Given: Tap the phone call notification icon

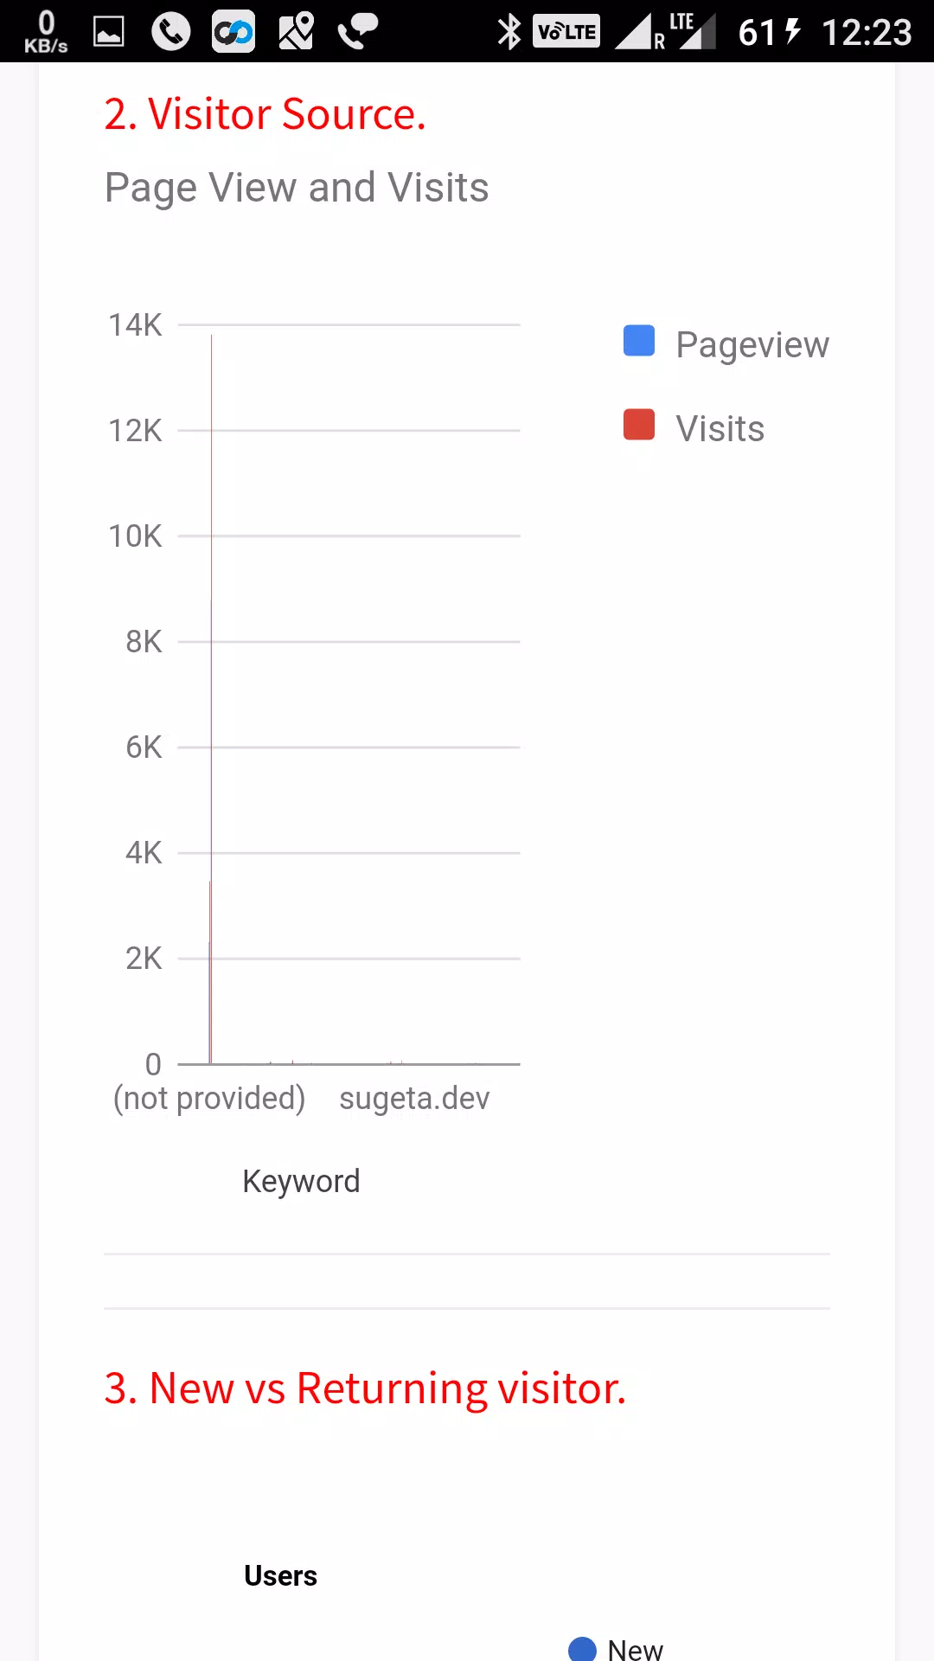Looking at the screenshot, I should pos(170,32).
